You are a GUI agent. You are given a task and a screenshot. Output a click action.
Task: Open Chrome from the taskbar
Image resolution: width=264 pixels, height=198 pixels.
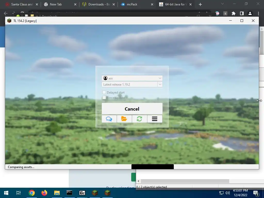click(x=32, y=193)
